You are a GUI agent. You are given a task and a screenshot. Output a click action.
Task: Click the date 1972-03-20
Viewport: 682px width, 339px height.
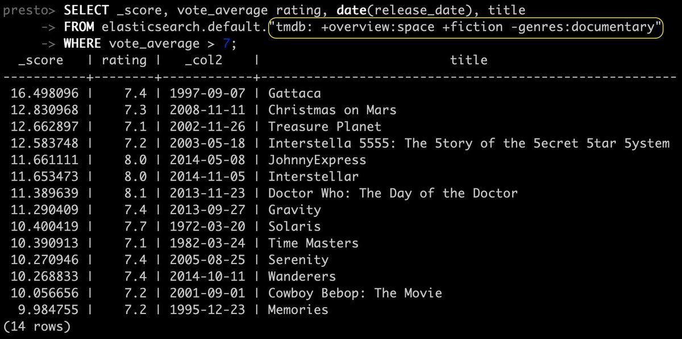click(x=207, y=227)
